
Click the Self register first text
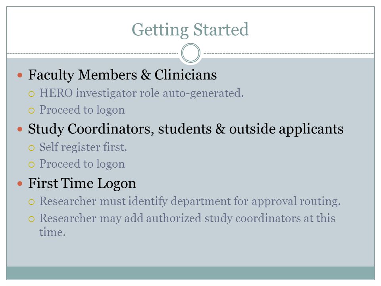click(83, 147)
